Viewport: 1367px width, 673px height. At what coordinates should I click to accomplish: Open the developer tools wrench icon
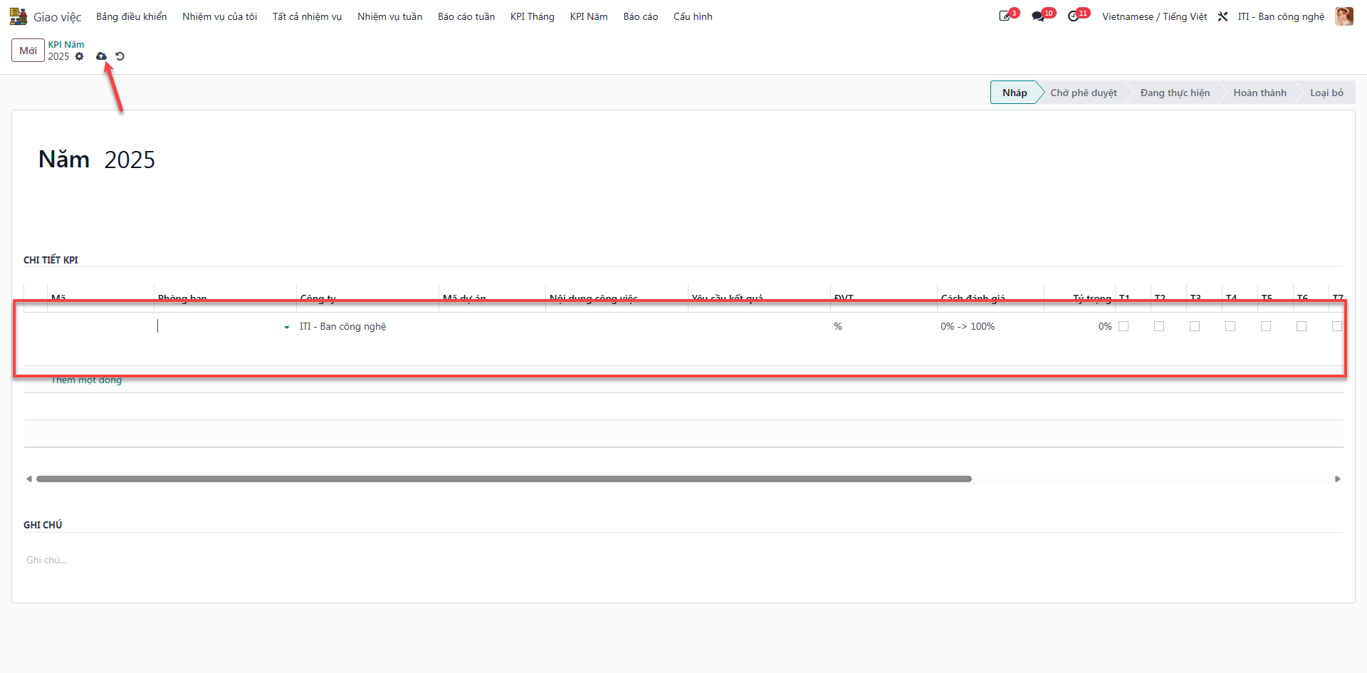(x=1222, y=16)
